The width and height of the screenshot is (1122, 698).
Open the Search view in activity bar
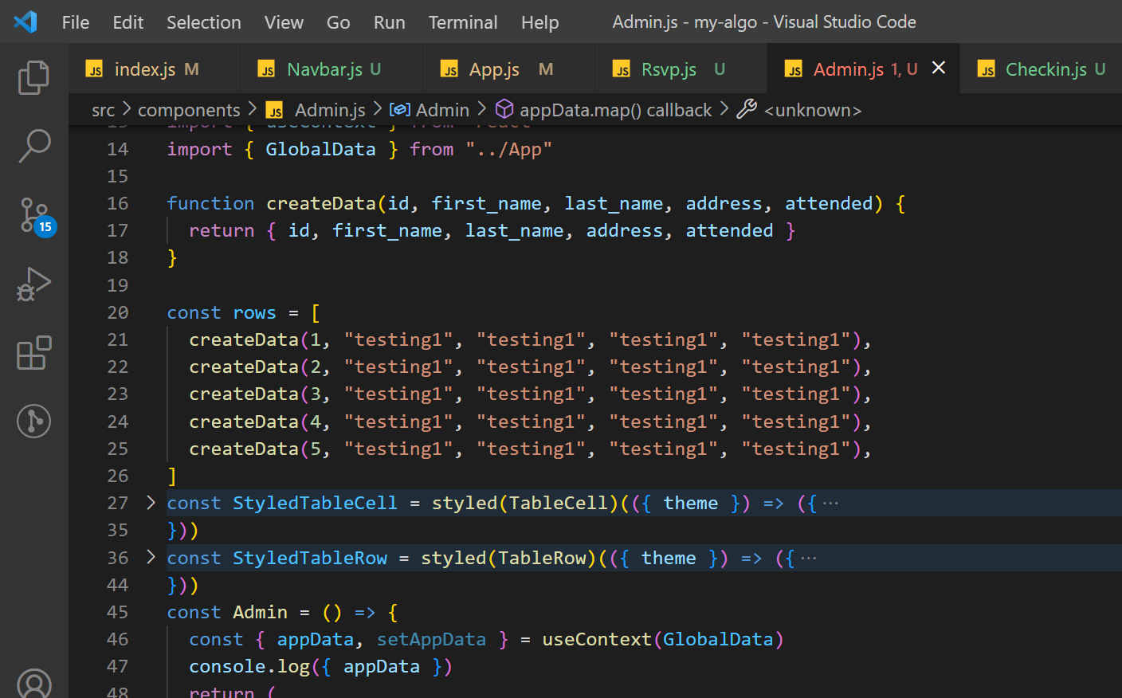[x=33, y=146]
